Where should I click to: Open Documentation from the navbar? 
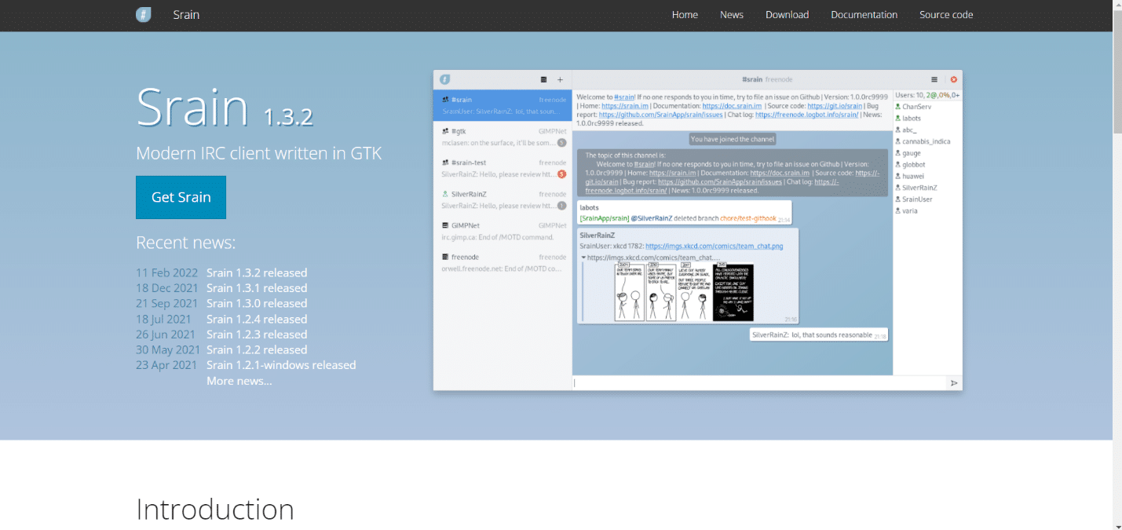tap(864, 14)
